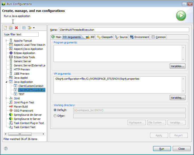Click Program arguments scroll up arrow
Image resolution: width=194 pixels, height=155 pixels.
pyautogui.click(x=183, y=47)
